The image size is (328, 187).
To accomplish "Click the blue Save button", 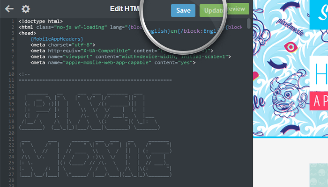I will (183, 10).
